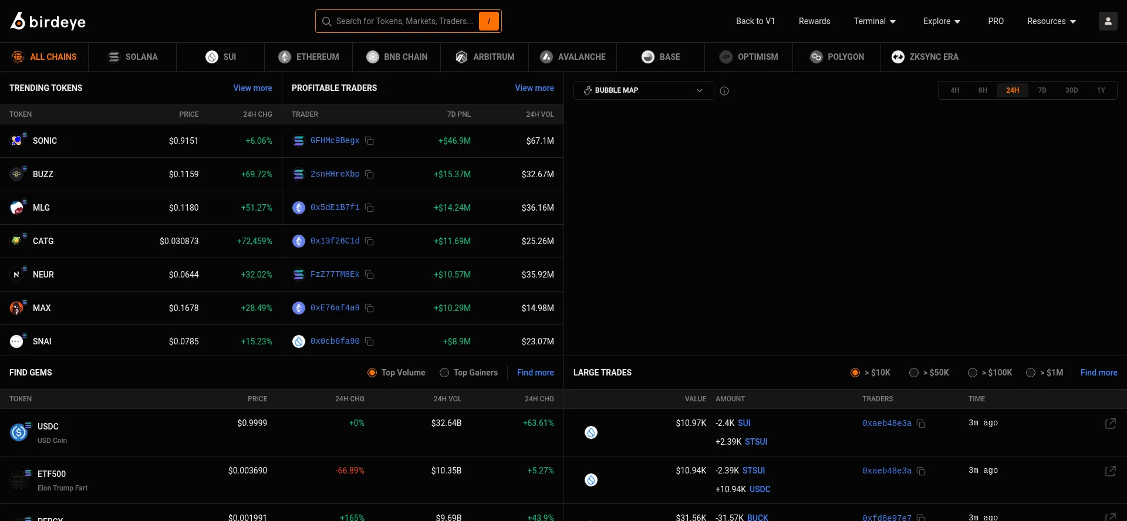The height and width of the screenshot is (521, 1127).
Task: Copy trader address 0x13f26C1d
Action: point(369,241)
